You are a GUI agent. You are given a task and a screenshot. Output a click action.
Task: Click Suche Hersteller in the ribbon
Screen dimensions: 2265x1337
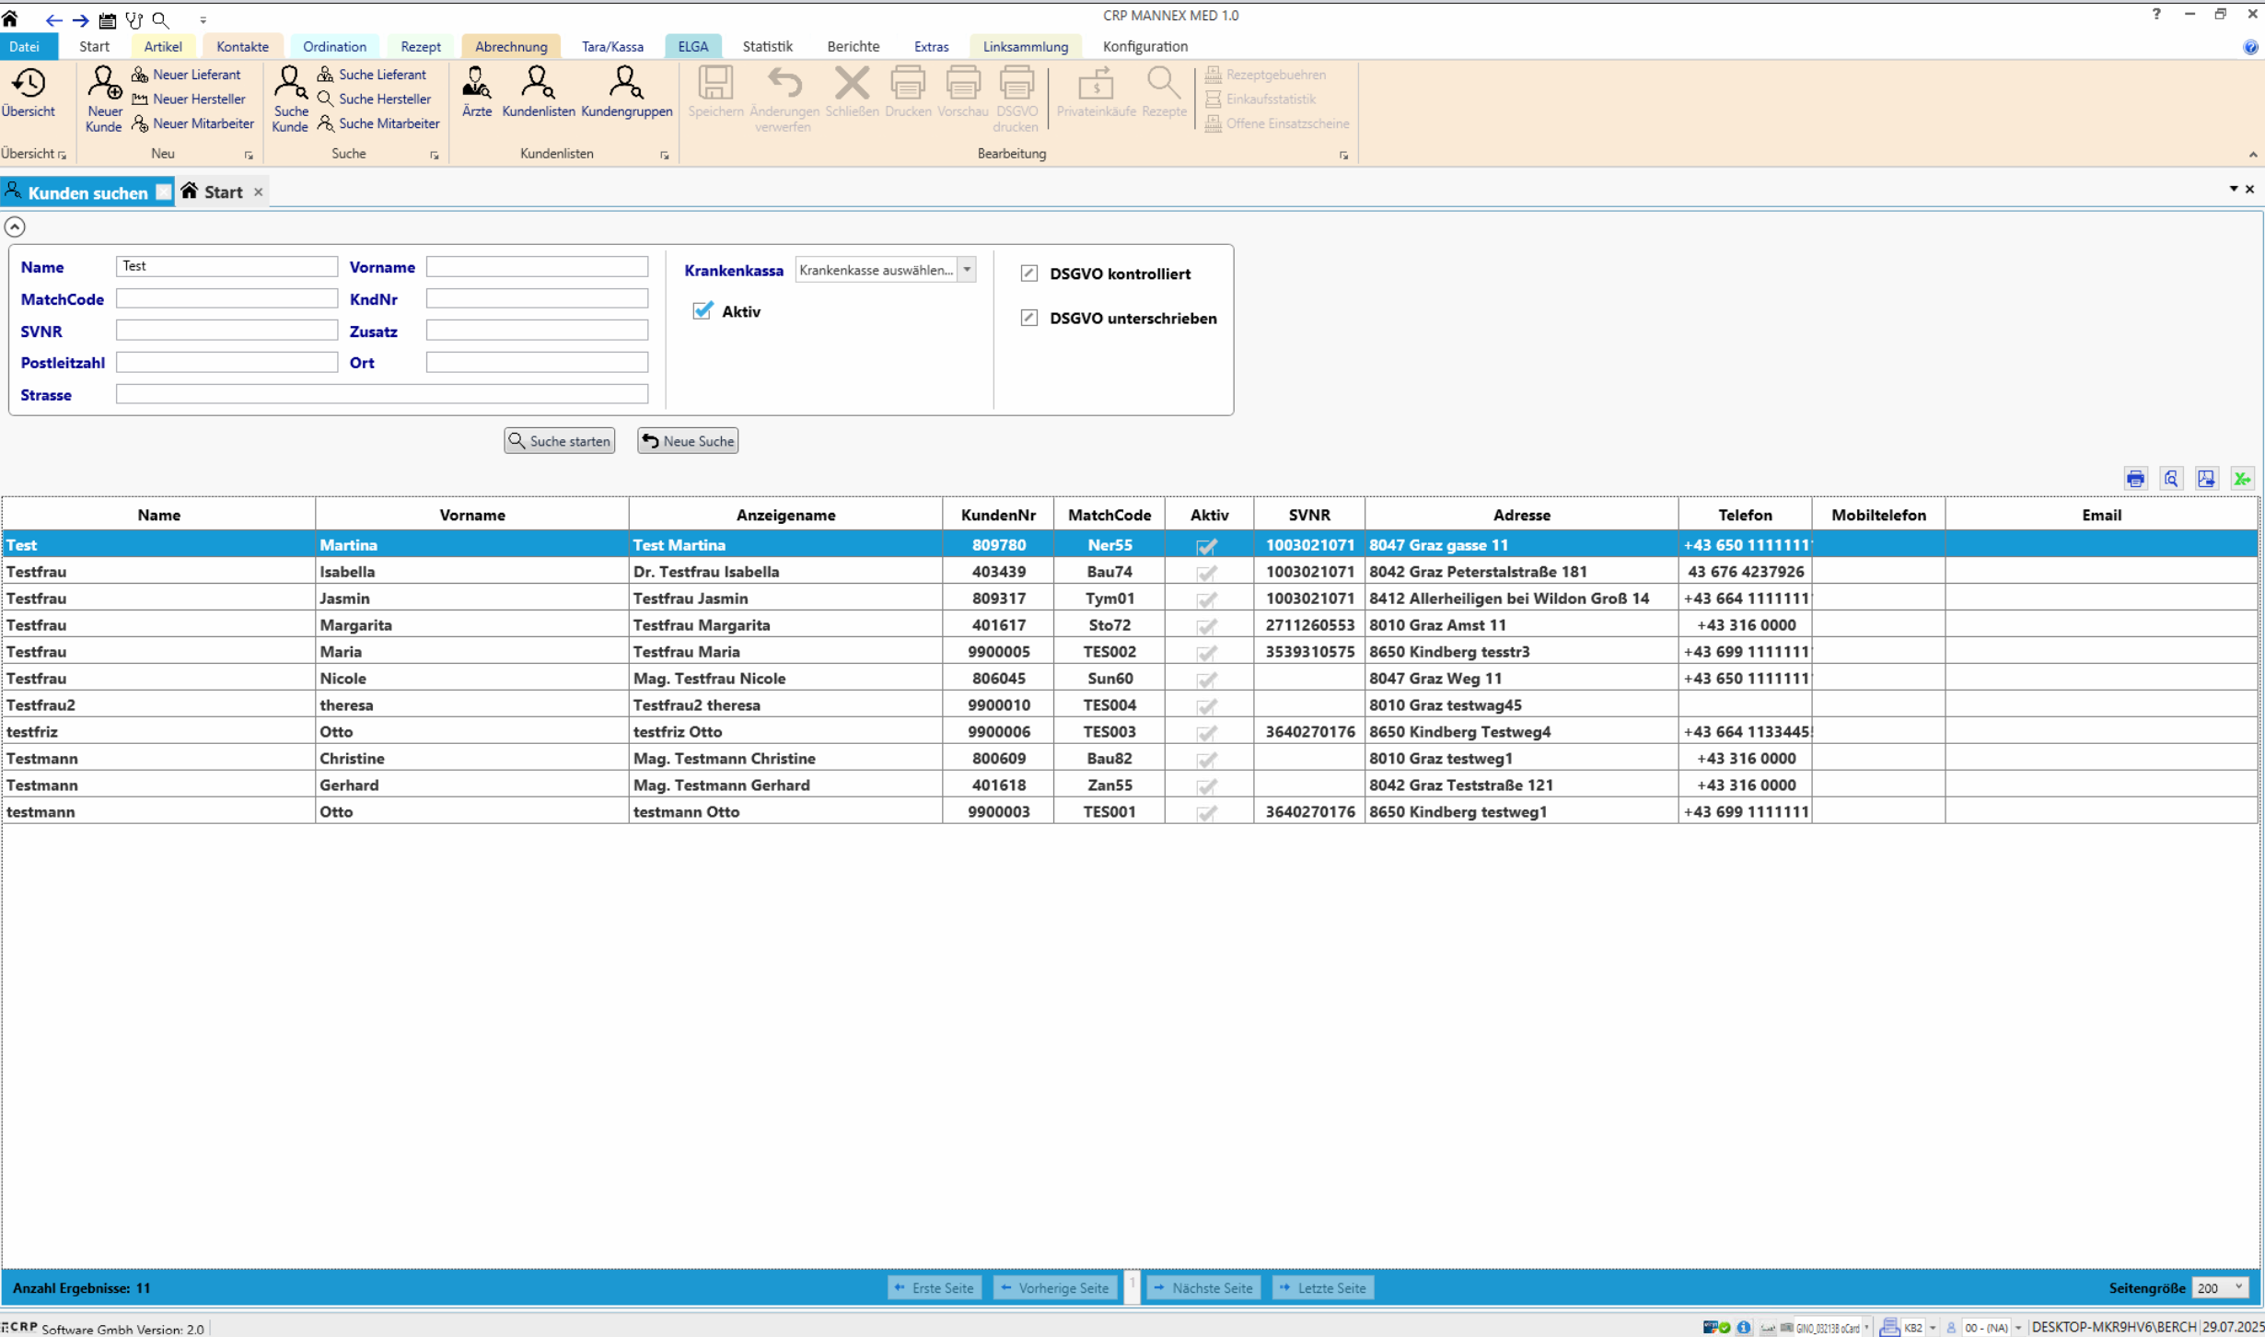[375, 99]
